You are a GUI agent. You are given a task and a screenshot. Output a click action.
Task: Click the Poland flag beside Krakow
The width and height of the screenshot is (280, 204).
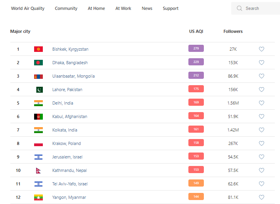pos(38,143)
